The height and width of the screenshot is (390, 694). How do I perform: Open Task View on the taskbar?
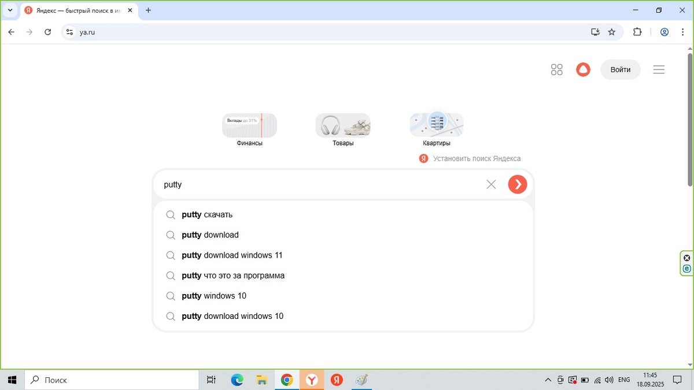[211, 380]
